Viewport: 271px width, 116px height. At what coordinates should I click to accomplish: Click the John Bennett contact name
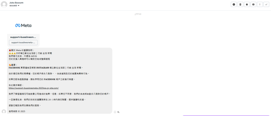pos(16,3)
